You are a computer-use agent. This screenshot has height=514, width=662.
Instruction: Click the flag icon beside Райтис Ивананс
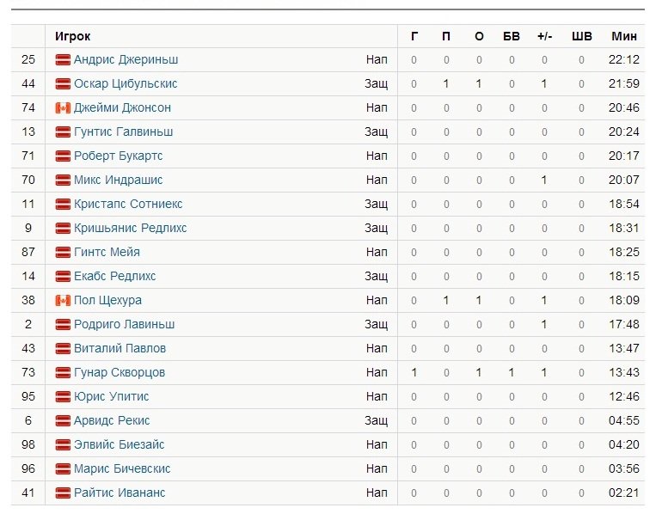click(63, 493)
